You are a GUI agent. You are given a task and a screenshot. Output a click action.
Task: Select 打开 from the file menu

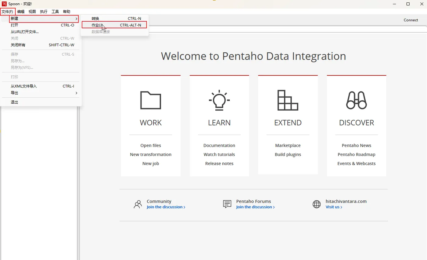point(41,25)
